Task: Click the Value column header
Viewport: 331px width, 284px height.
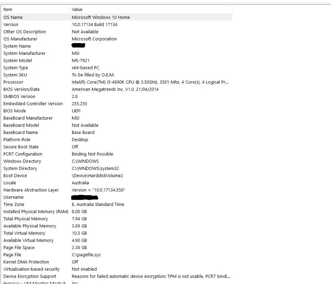Action: [x=151, y=10]
